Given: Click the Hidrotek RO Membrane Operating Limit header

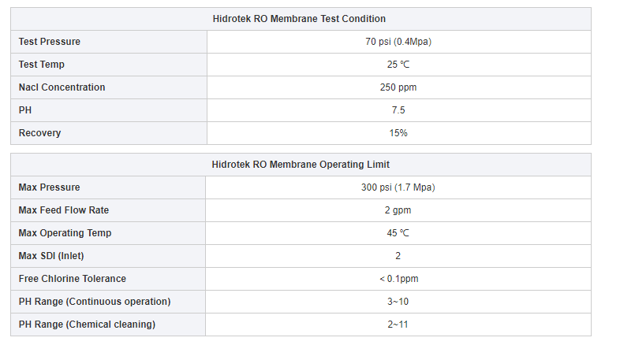Looking at the screenshot, I should 300,165.
